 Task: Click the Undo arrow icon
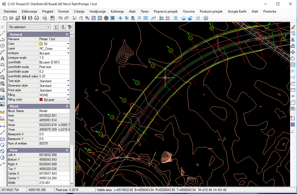pyautogui.click(x=60, y=18)
